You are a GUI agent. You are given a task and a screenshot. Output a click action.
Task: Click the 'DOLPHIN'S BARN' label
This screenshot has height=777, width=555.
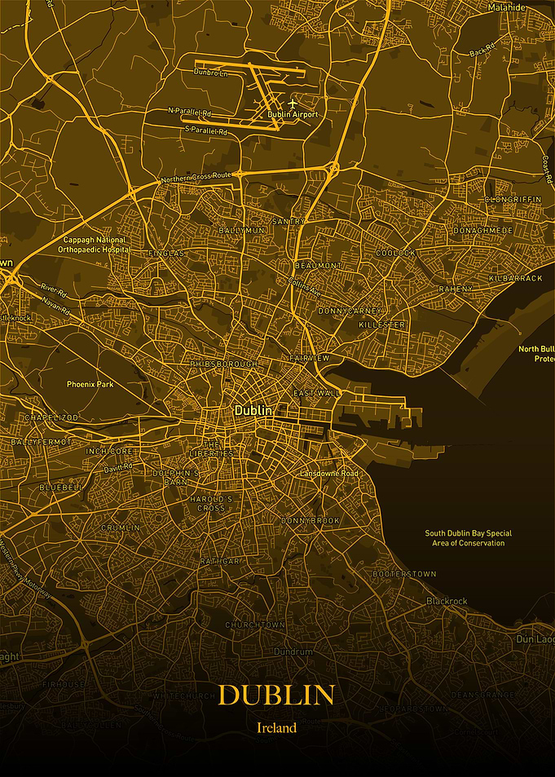(175, 477)
